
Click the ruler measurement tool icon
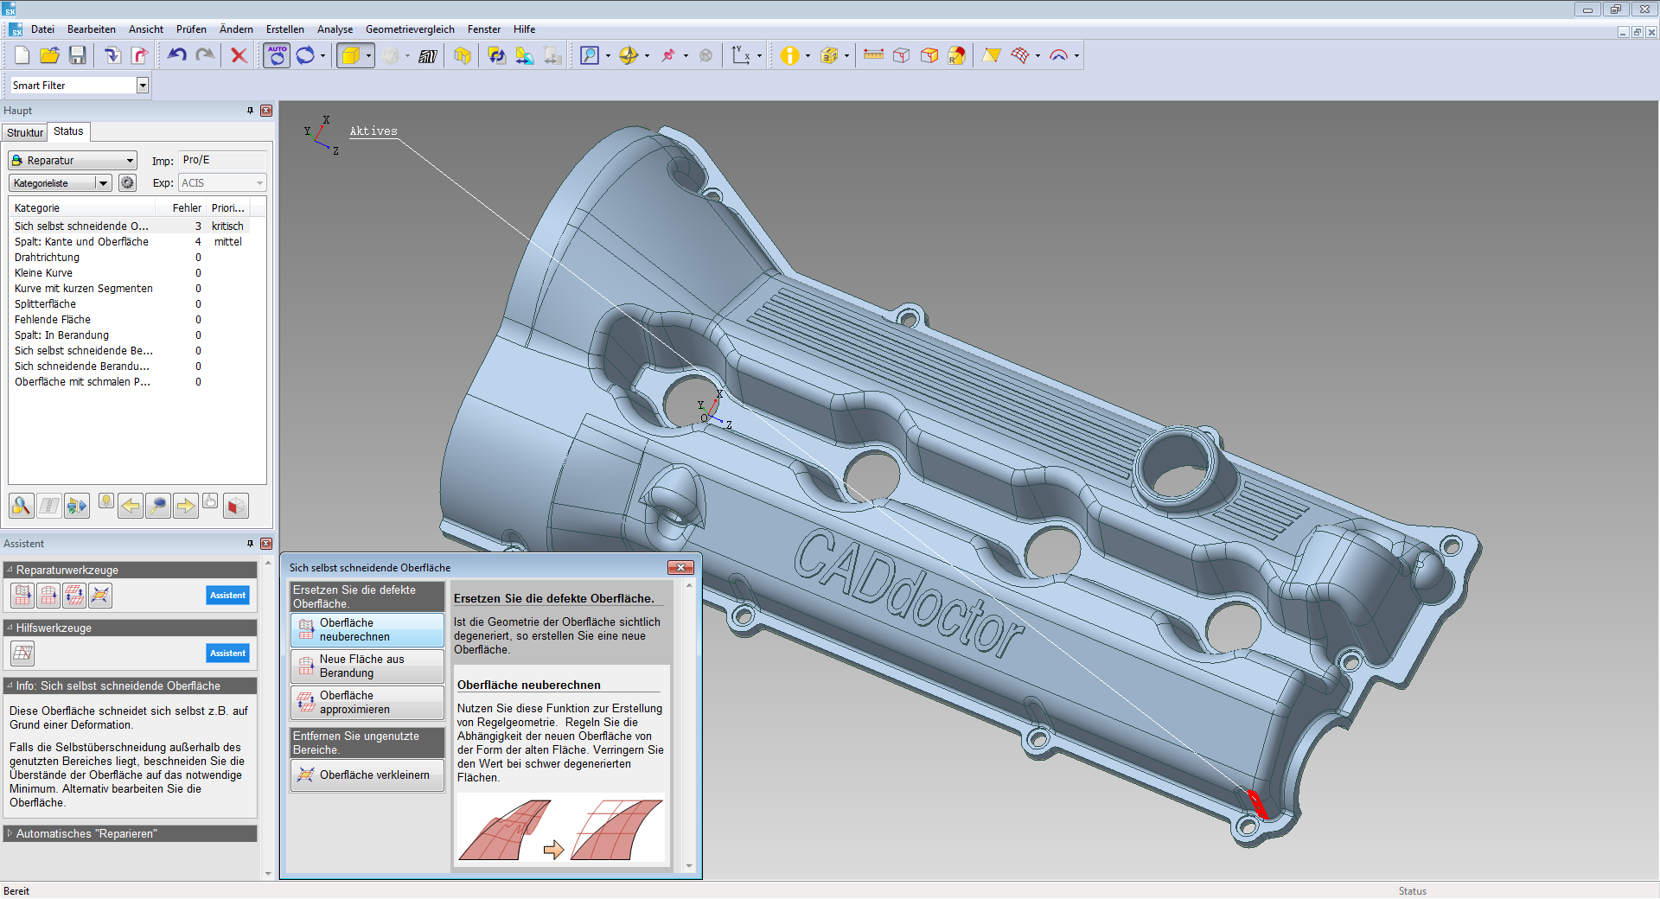pos(873,56)
